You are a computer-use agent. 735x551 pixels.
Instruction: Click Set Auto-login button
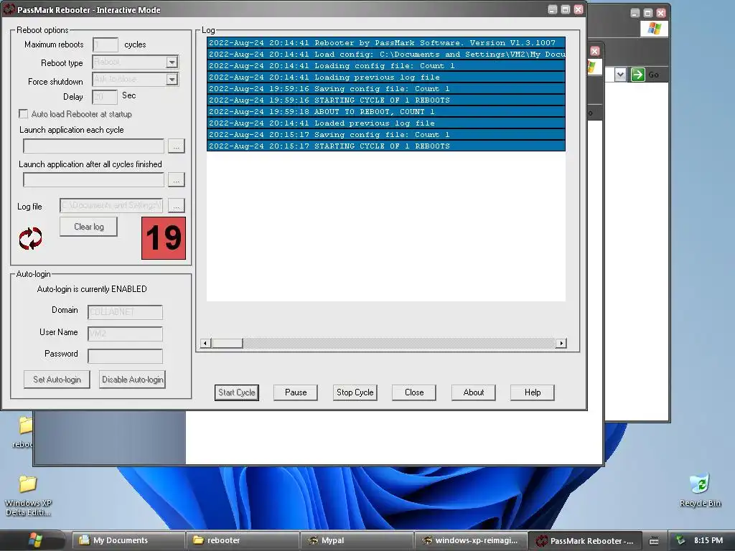(x=57, y=380)
